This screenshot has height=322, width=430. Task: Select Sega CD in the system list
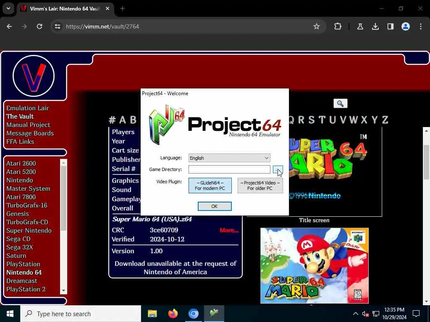click(18, 239)
